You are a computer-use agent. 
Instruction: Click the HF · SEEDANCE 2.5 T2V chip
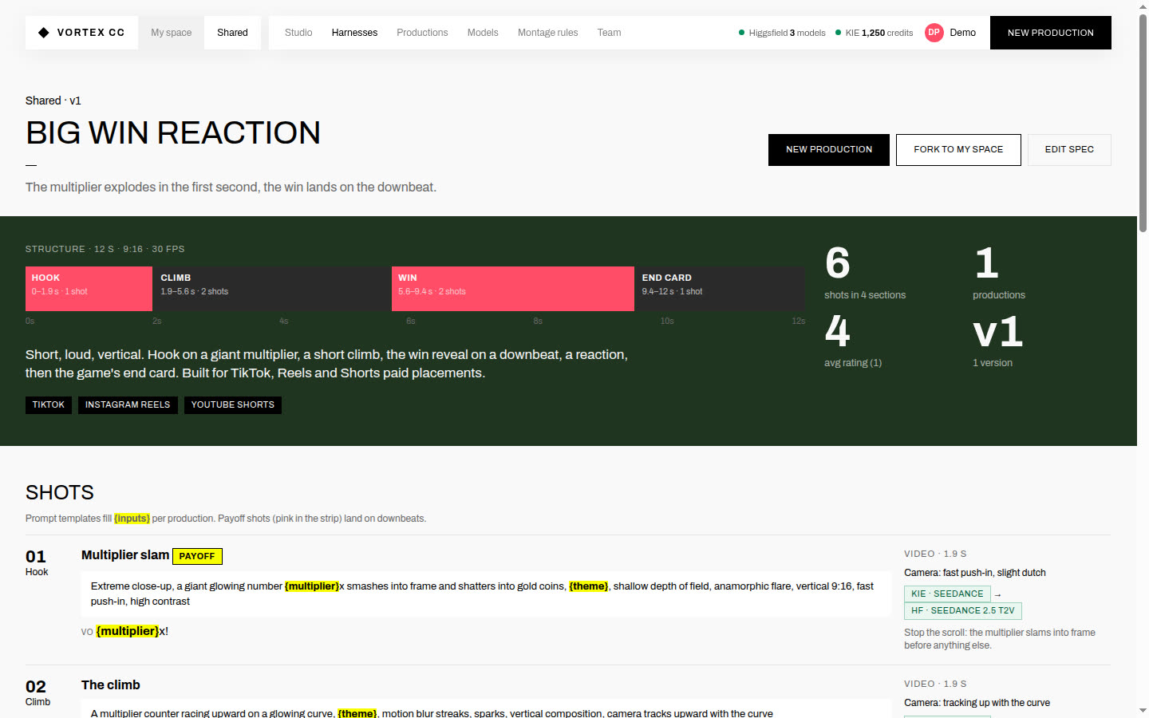pyautogui.click(x=963, y=611)
